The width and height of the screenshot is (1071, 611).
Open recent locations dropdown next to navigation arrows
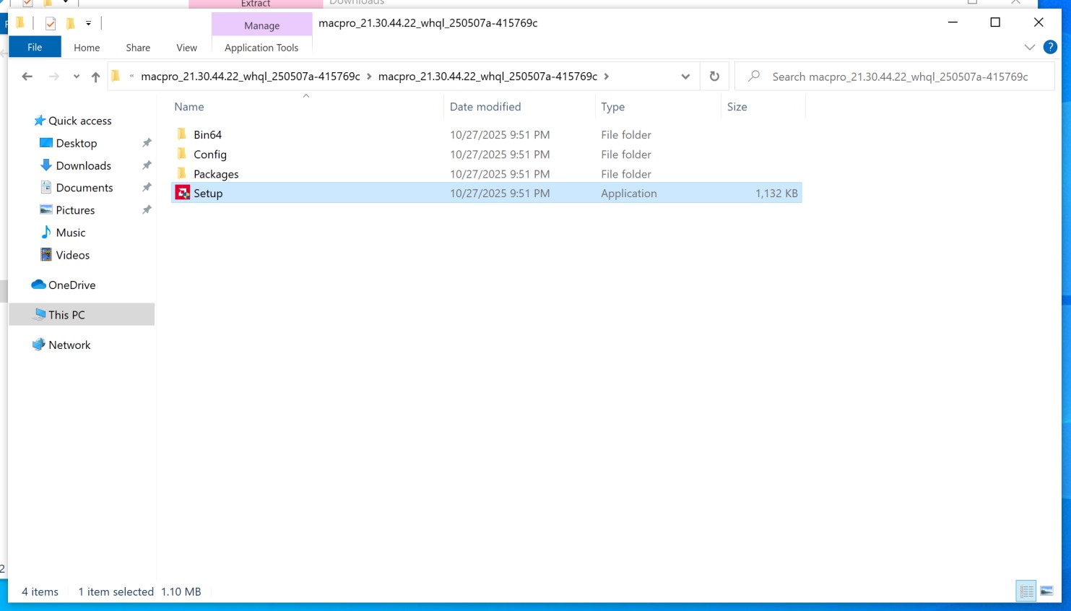pos(75,76)
